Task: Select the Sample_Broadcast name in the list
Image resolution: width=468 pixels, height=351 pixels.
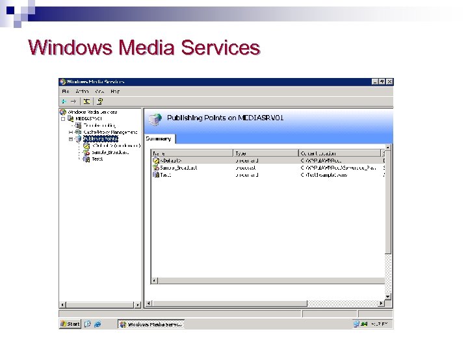Action: pyautogui.click(x=179, y=168)
